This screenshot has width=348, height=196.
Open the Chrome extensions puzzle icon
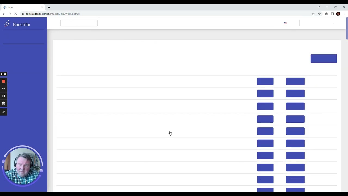point(327,14)
